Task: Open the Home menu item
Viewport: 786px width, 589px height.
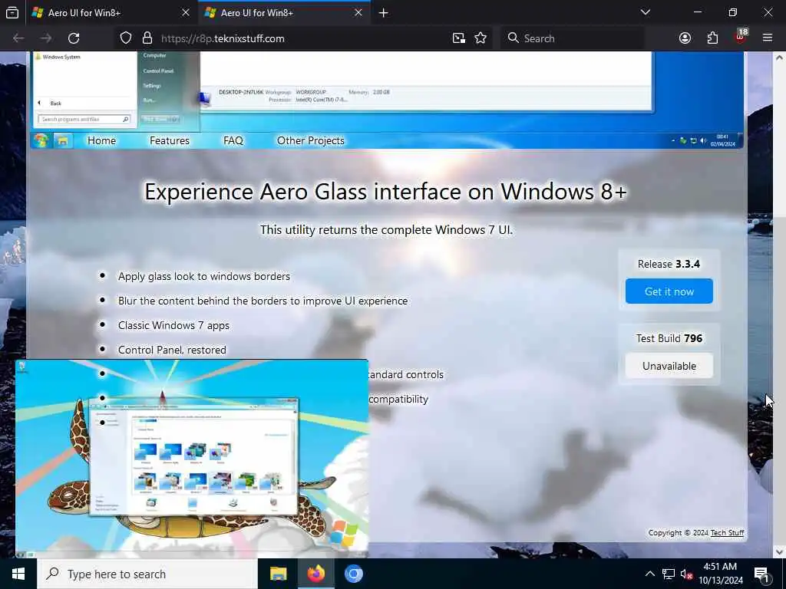Action: click(x=102, y=141)
